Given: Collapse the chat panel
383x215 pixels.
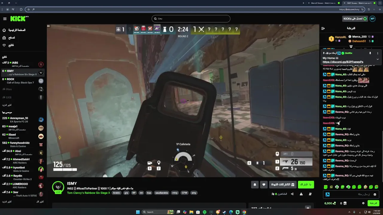Looking at the screenshot, I should pyautogui.click(x=323, y=28).
